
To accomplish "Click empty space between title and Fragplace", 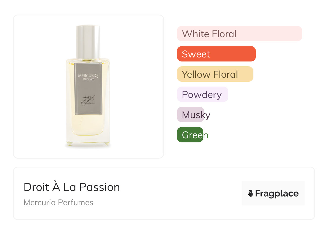I will click(x=180, y=193).
